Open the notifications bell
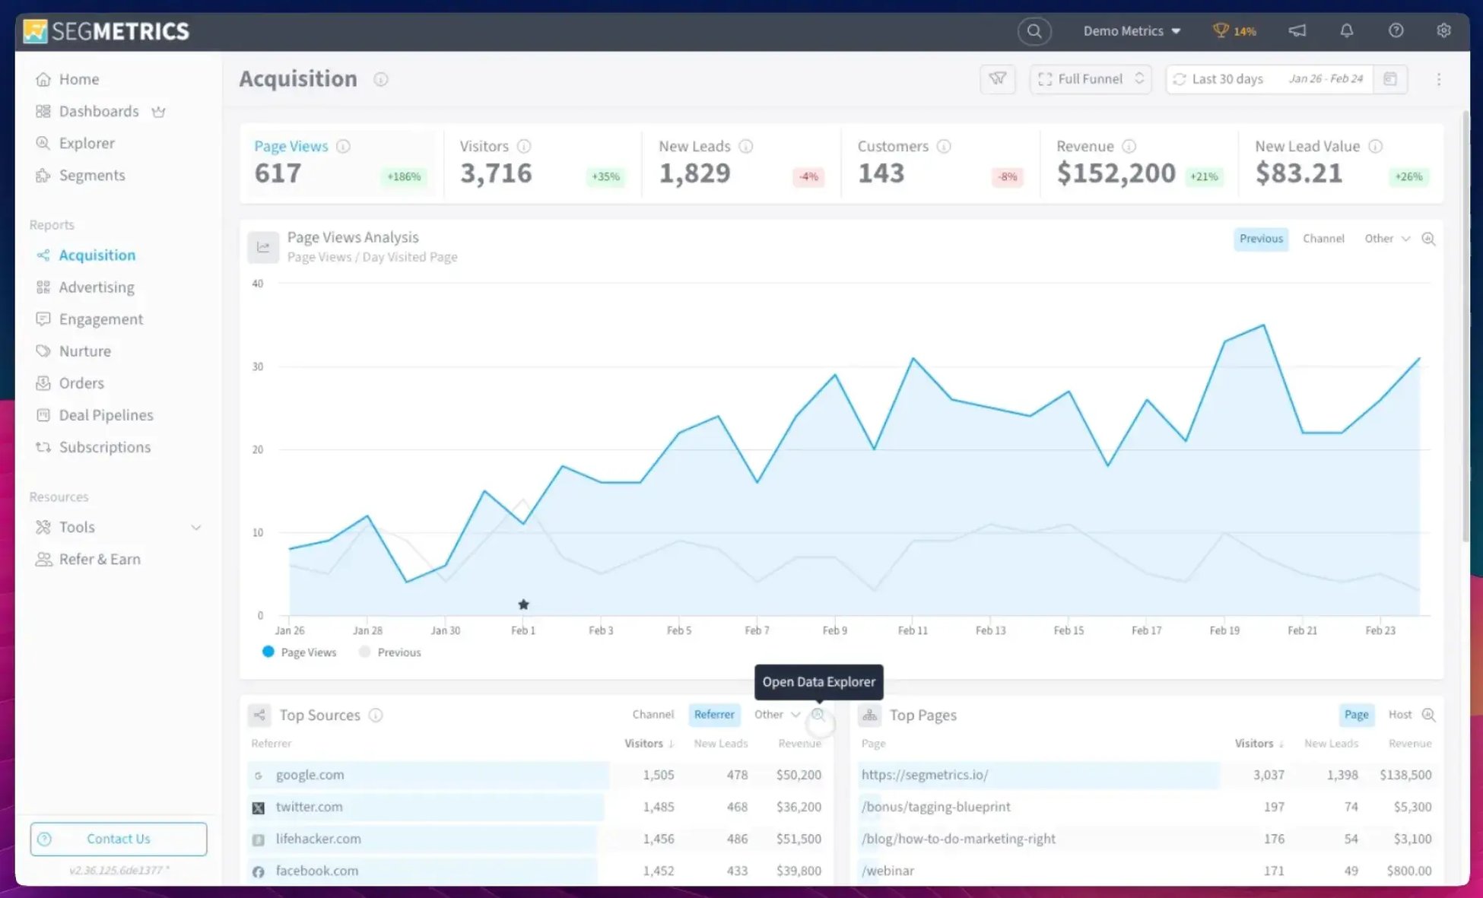Image resolution: width=1483 pixels, height=898 pixels. [1347, 30]
